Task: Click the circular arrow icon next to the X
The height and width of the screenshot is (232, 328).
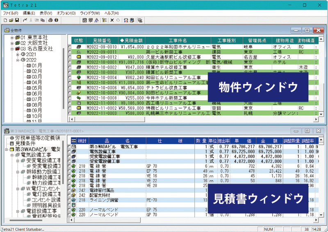Action: pyautogui.click(x=118, y=20)
